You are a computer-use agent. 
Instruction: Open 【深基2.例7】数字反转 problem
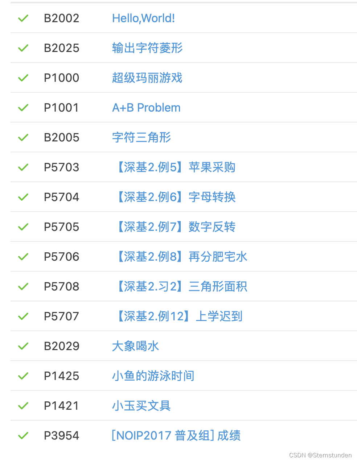coord(174,227)
